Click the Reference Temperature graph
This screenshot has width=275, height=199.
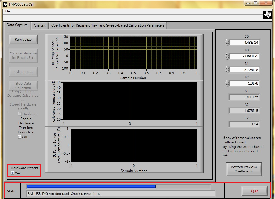point(130,101)
